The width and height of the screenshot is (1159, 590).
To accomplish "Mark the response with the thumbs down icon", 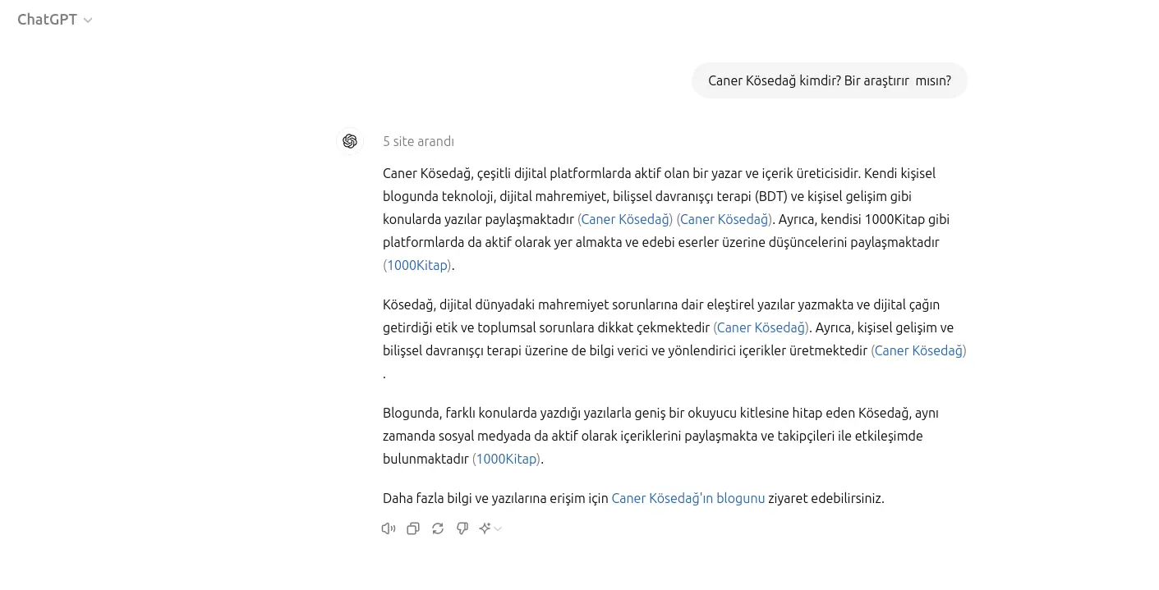I will (x=462, y=528).
